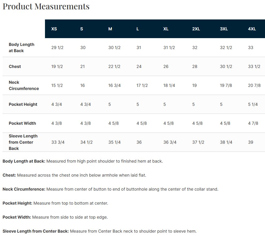This screenshot has width=265, height=236.
Task: Click the 3XL size column header
Action: coord(224,29)
